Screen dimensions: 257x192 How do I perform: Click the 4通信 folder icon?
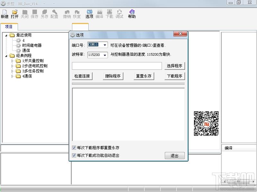pyautogui.click(x=18, y=76)
